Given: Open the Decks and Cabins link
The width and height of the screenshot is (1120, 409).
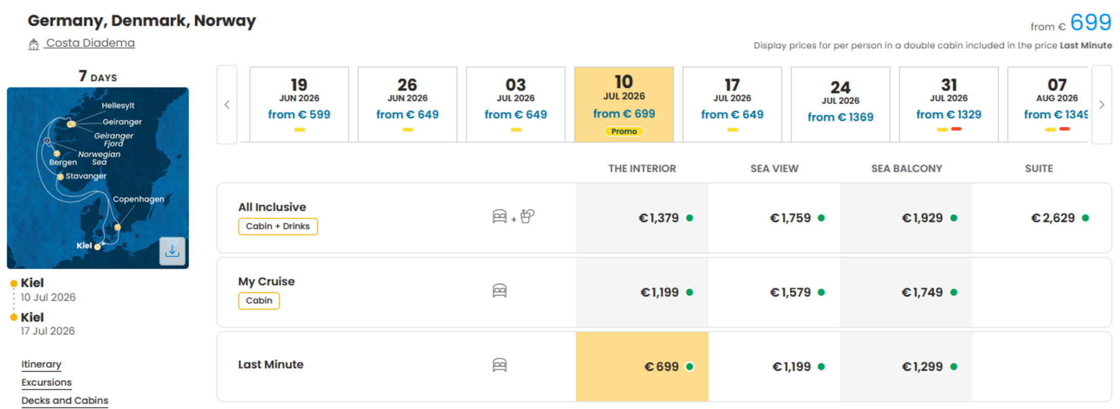Looking at the screenshot, I should coord(65,401).
